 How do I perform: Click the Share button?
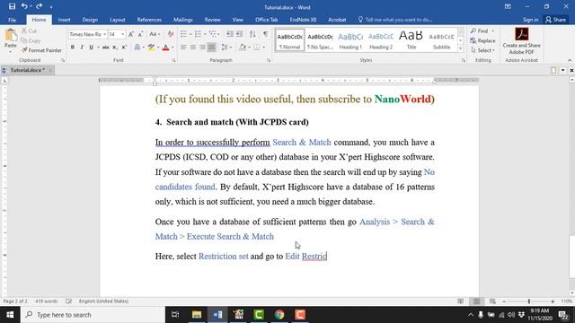tap(555, 20)
